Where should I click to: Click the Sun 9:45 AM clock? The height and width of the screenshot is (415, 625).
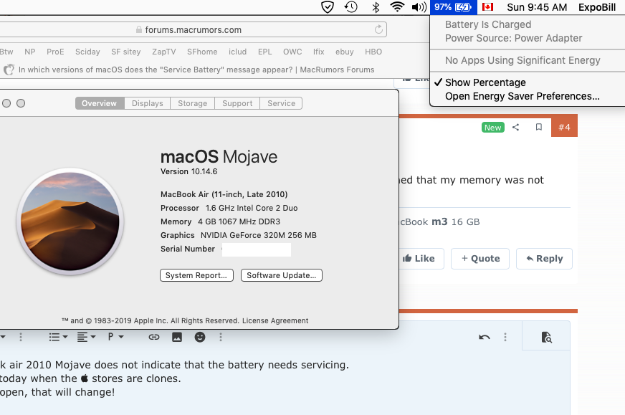(x=537, y=7)
